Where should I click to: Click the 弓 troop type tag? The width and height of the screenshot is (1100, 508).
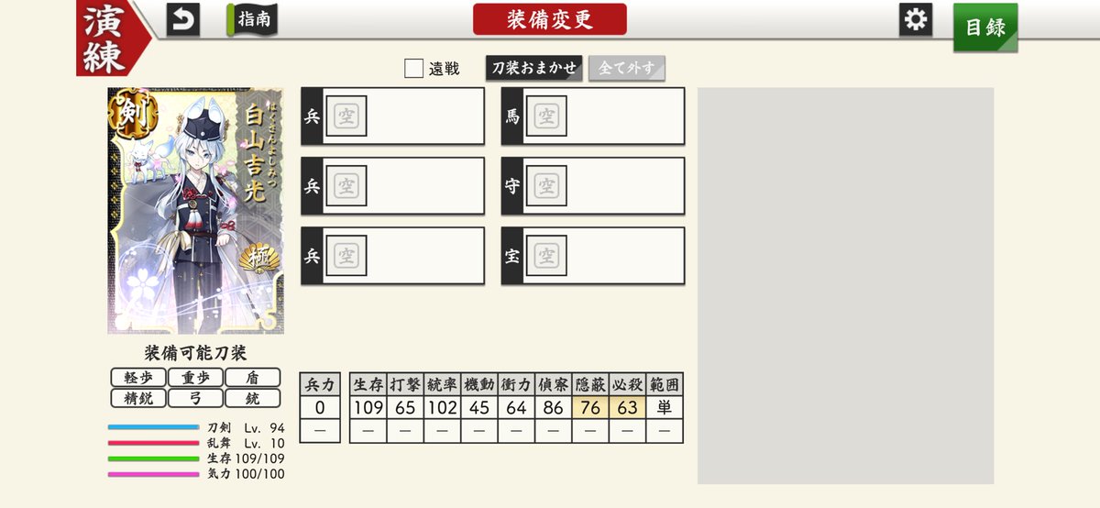(195, 398)
